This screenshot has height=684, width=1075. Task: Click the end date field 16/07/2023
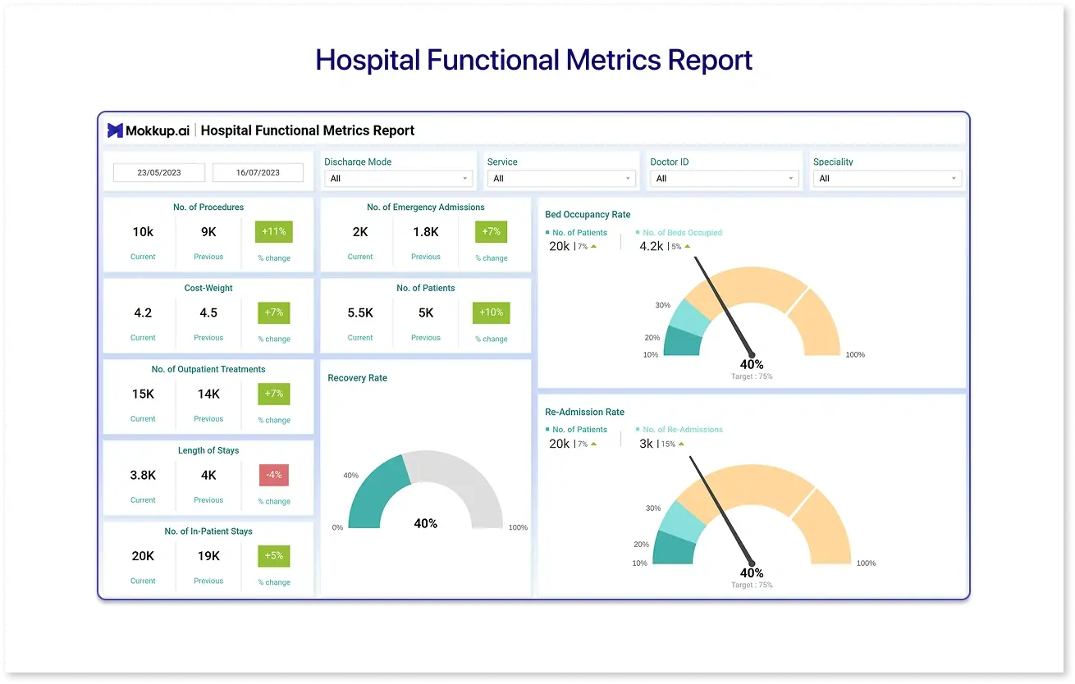[258, 172]
